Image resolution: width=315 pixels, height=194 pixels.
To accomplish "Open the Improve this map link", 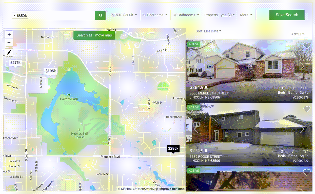I will click(172, 189).
